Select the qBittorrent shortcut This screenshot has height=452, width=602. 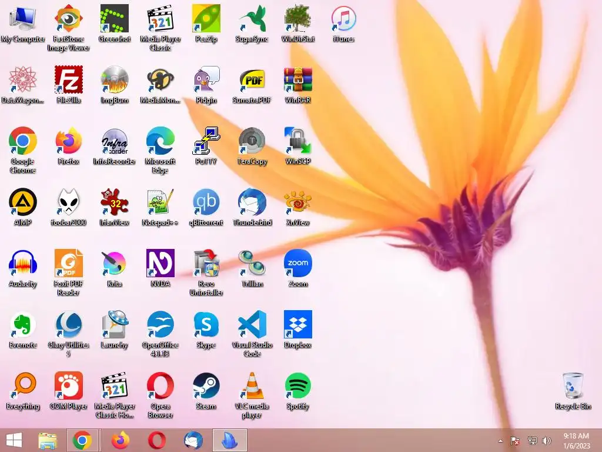206,202
